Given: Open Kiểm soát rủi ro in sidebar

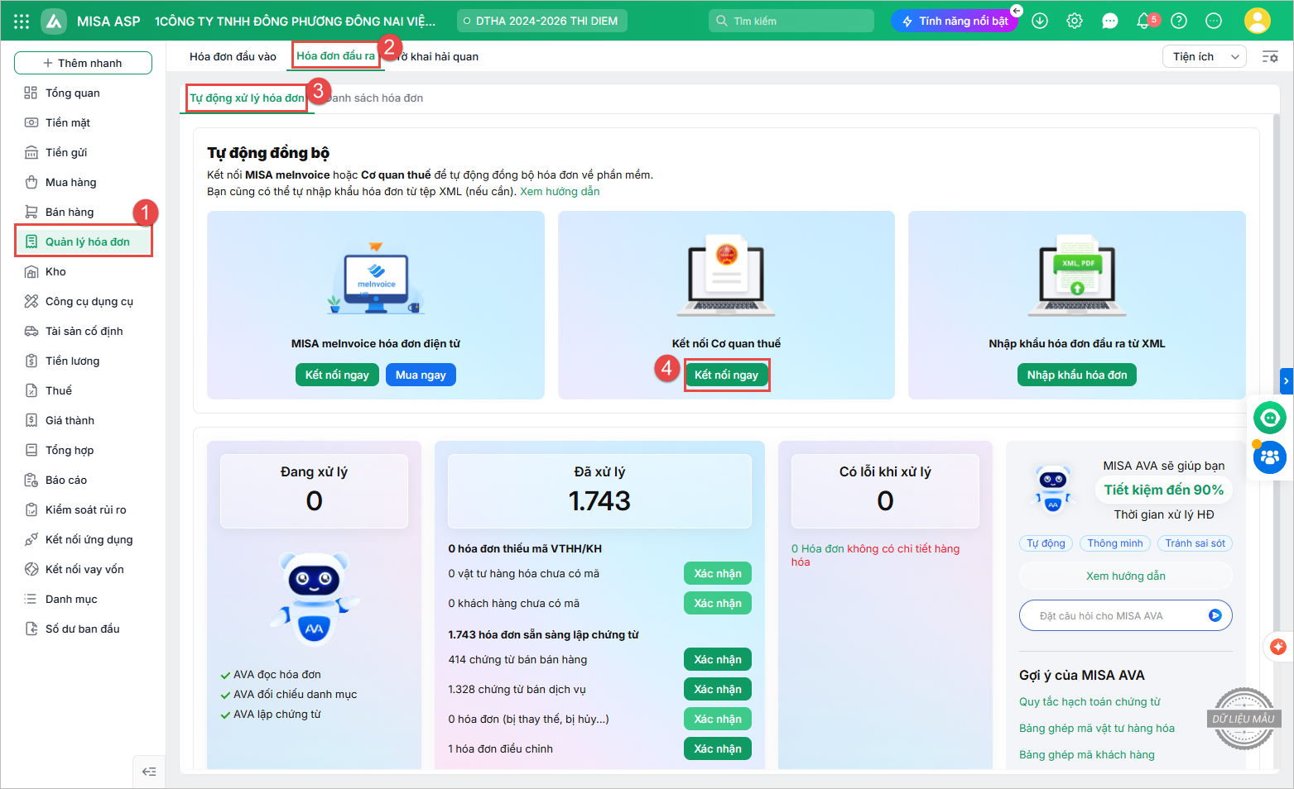Looking at the screenshot, I should 83,509.
